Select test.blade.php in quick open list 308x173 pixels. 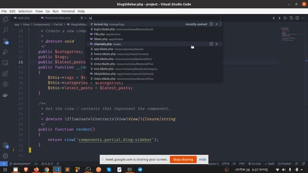(154, 69)
